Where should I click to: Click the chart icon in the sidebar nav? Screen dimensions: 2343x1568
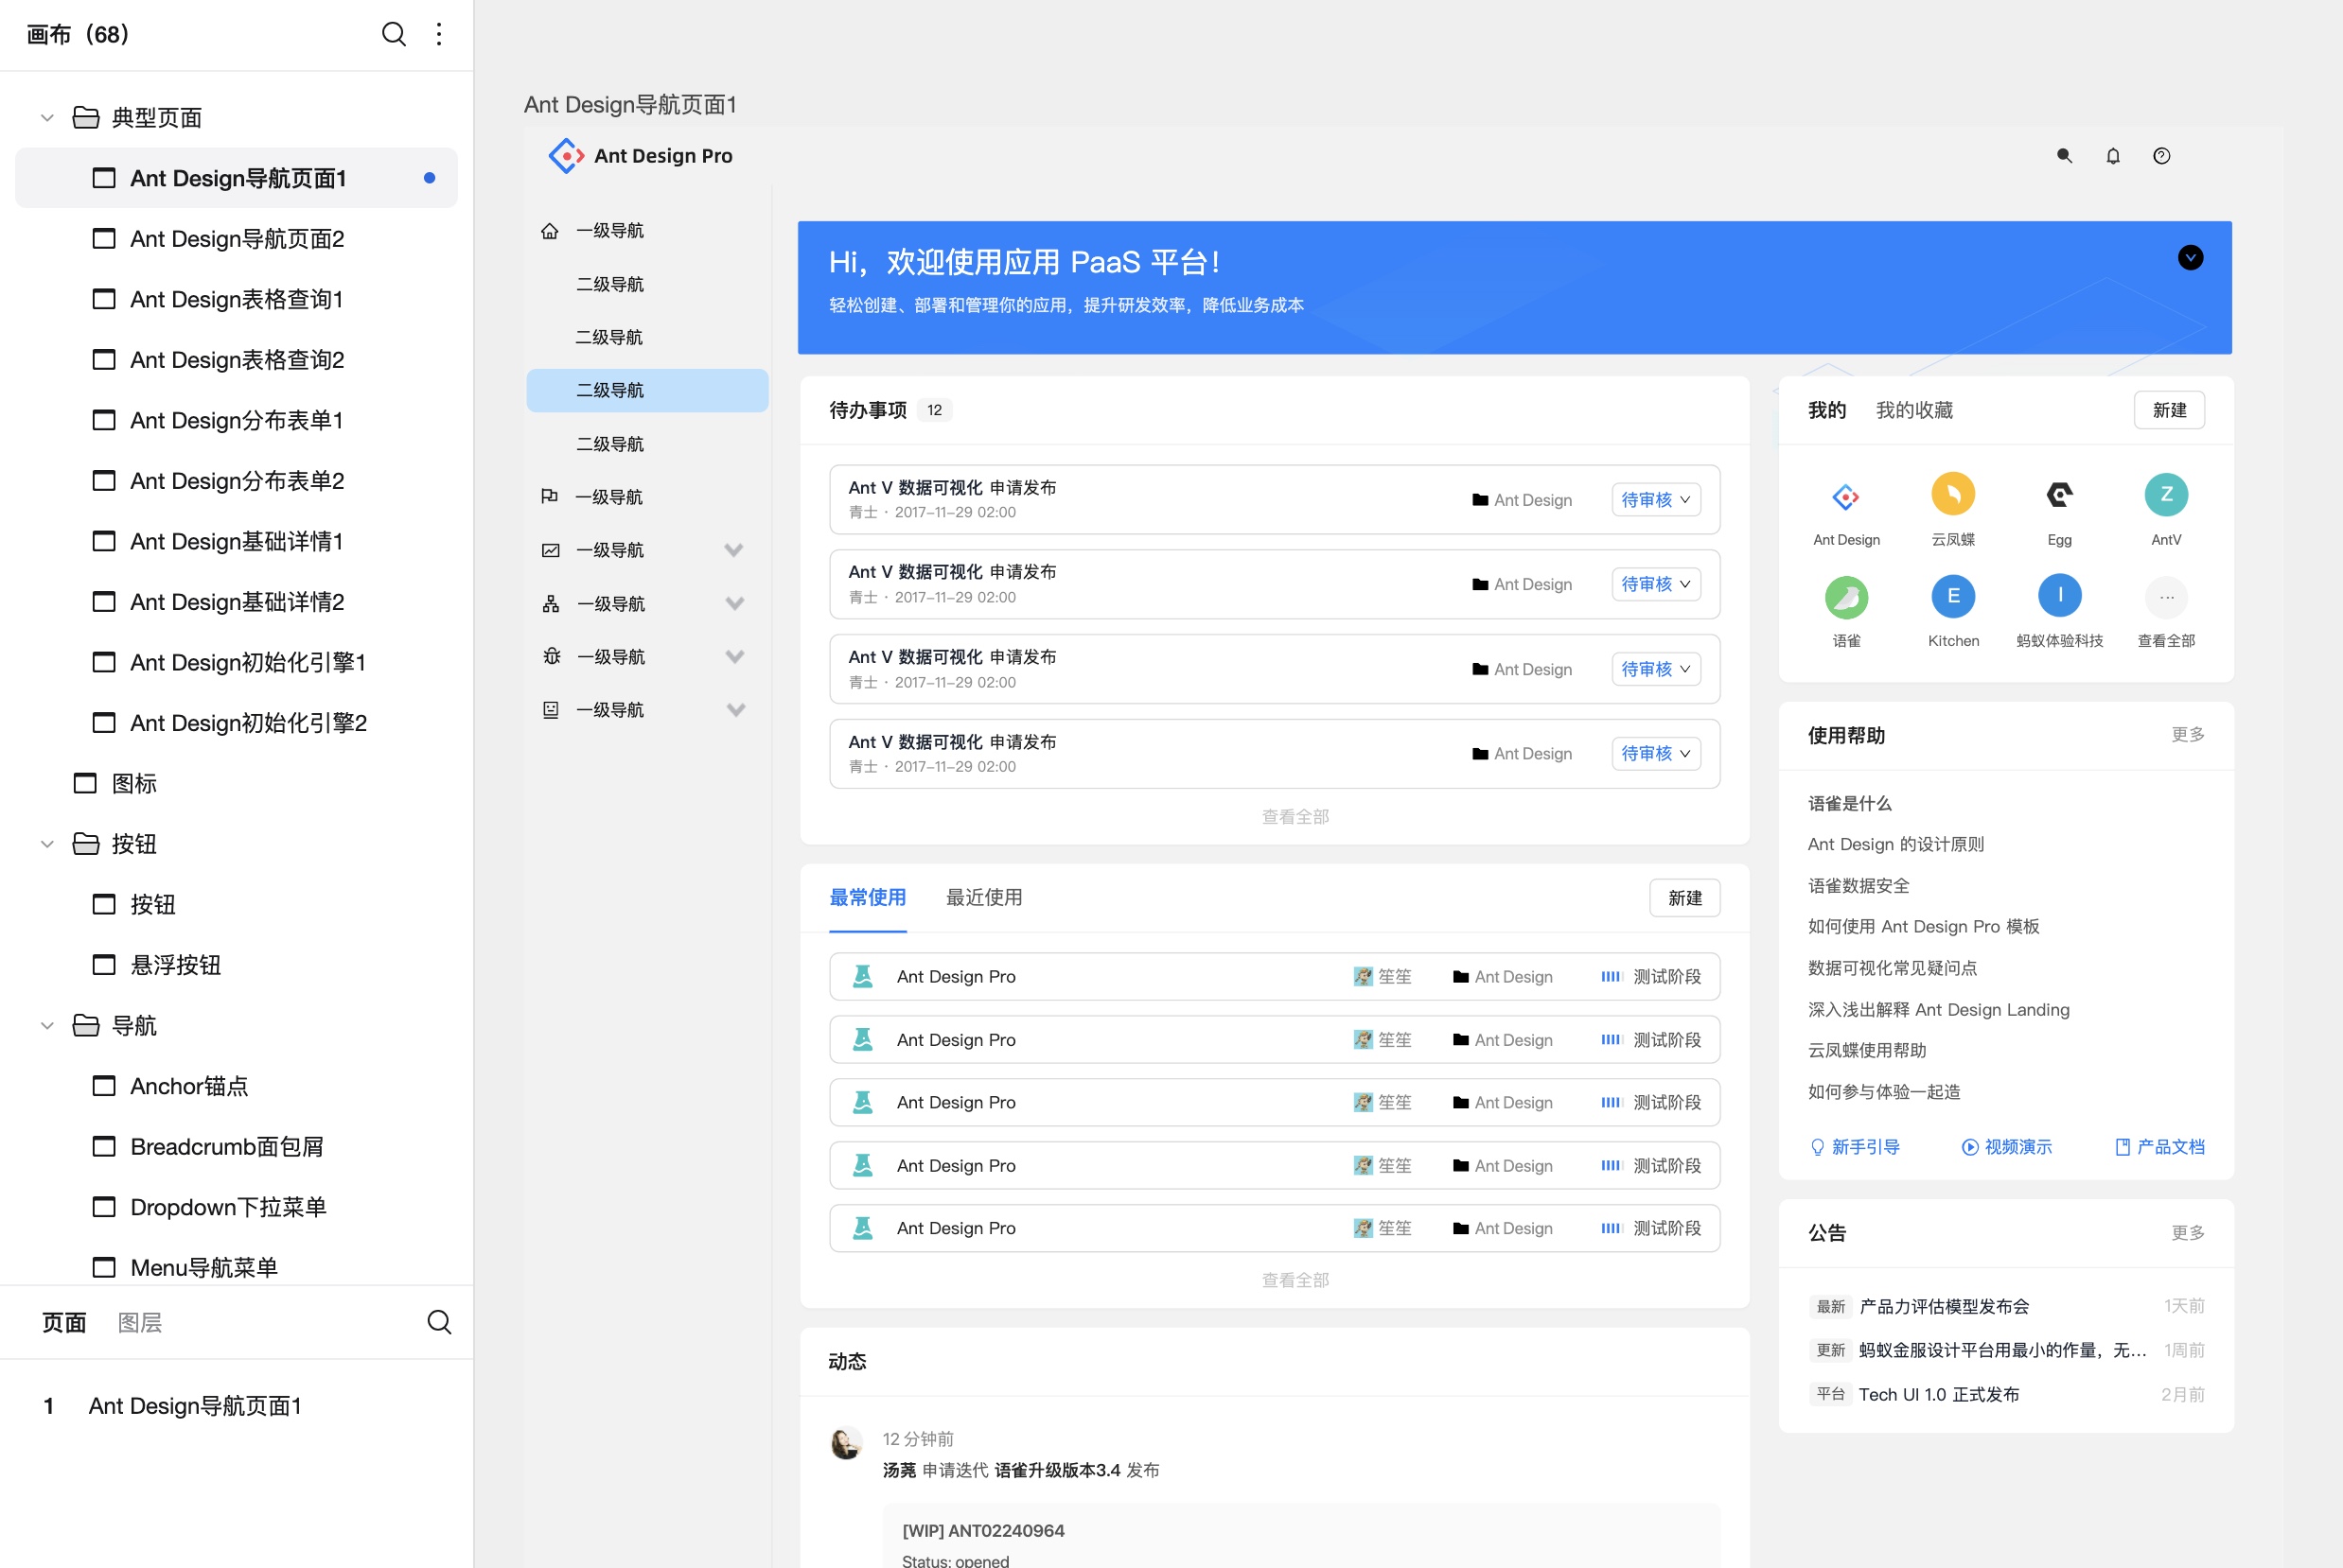point(550,550)
